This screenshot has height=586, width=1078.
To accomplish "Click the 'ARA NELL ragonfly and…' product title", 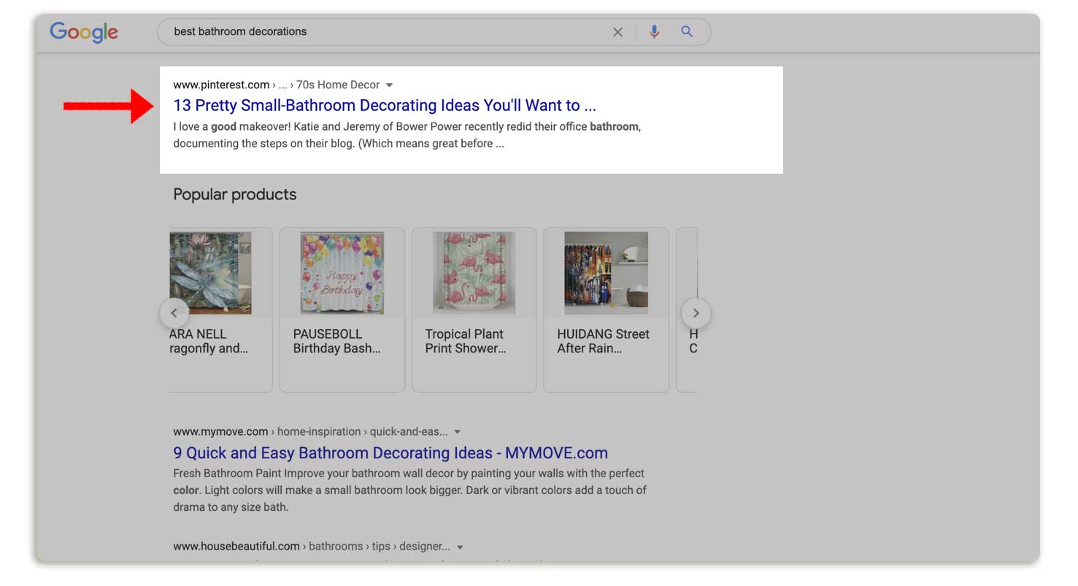I will click(209, 341).
